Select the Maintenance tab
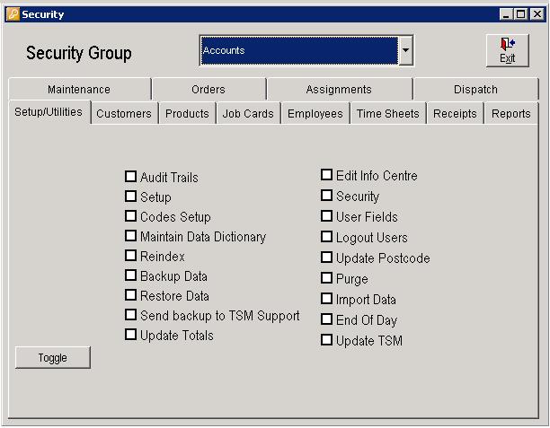 (x=79, y=90)
